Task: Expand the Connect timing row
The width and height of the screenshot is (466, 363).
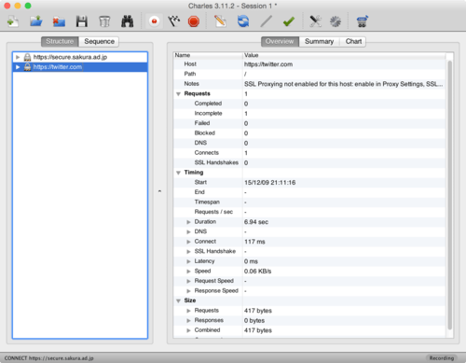Action: pos(188,242)
